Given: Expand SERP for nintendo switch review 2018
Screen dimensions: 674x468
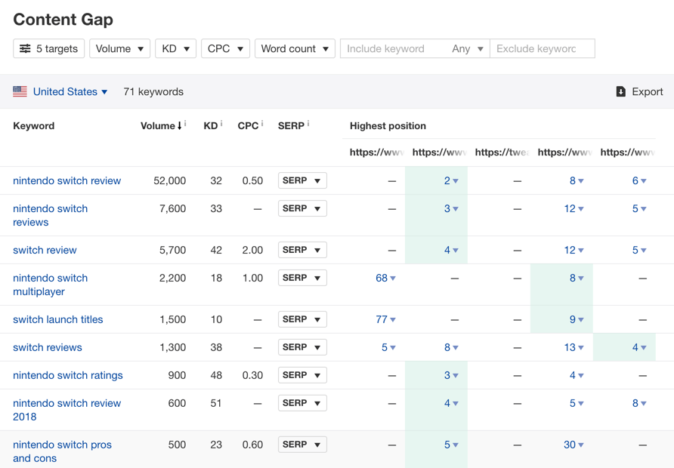Looking at the screenshot, I should (x=302, y=403).
